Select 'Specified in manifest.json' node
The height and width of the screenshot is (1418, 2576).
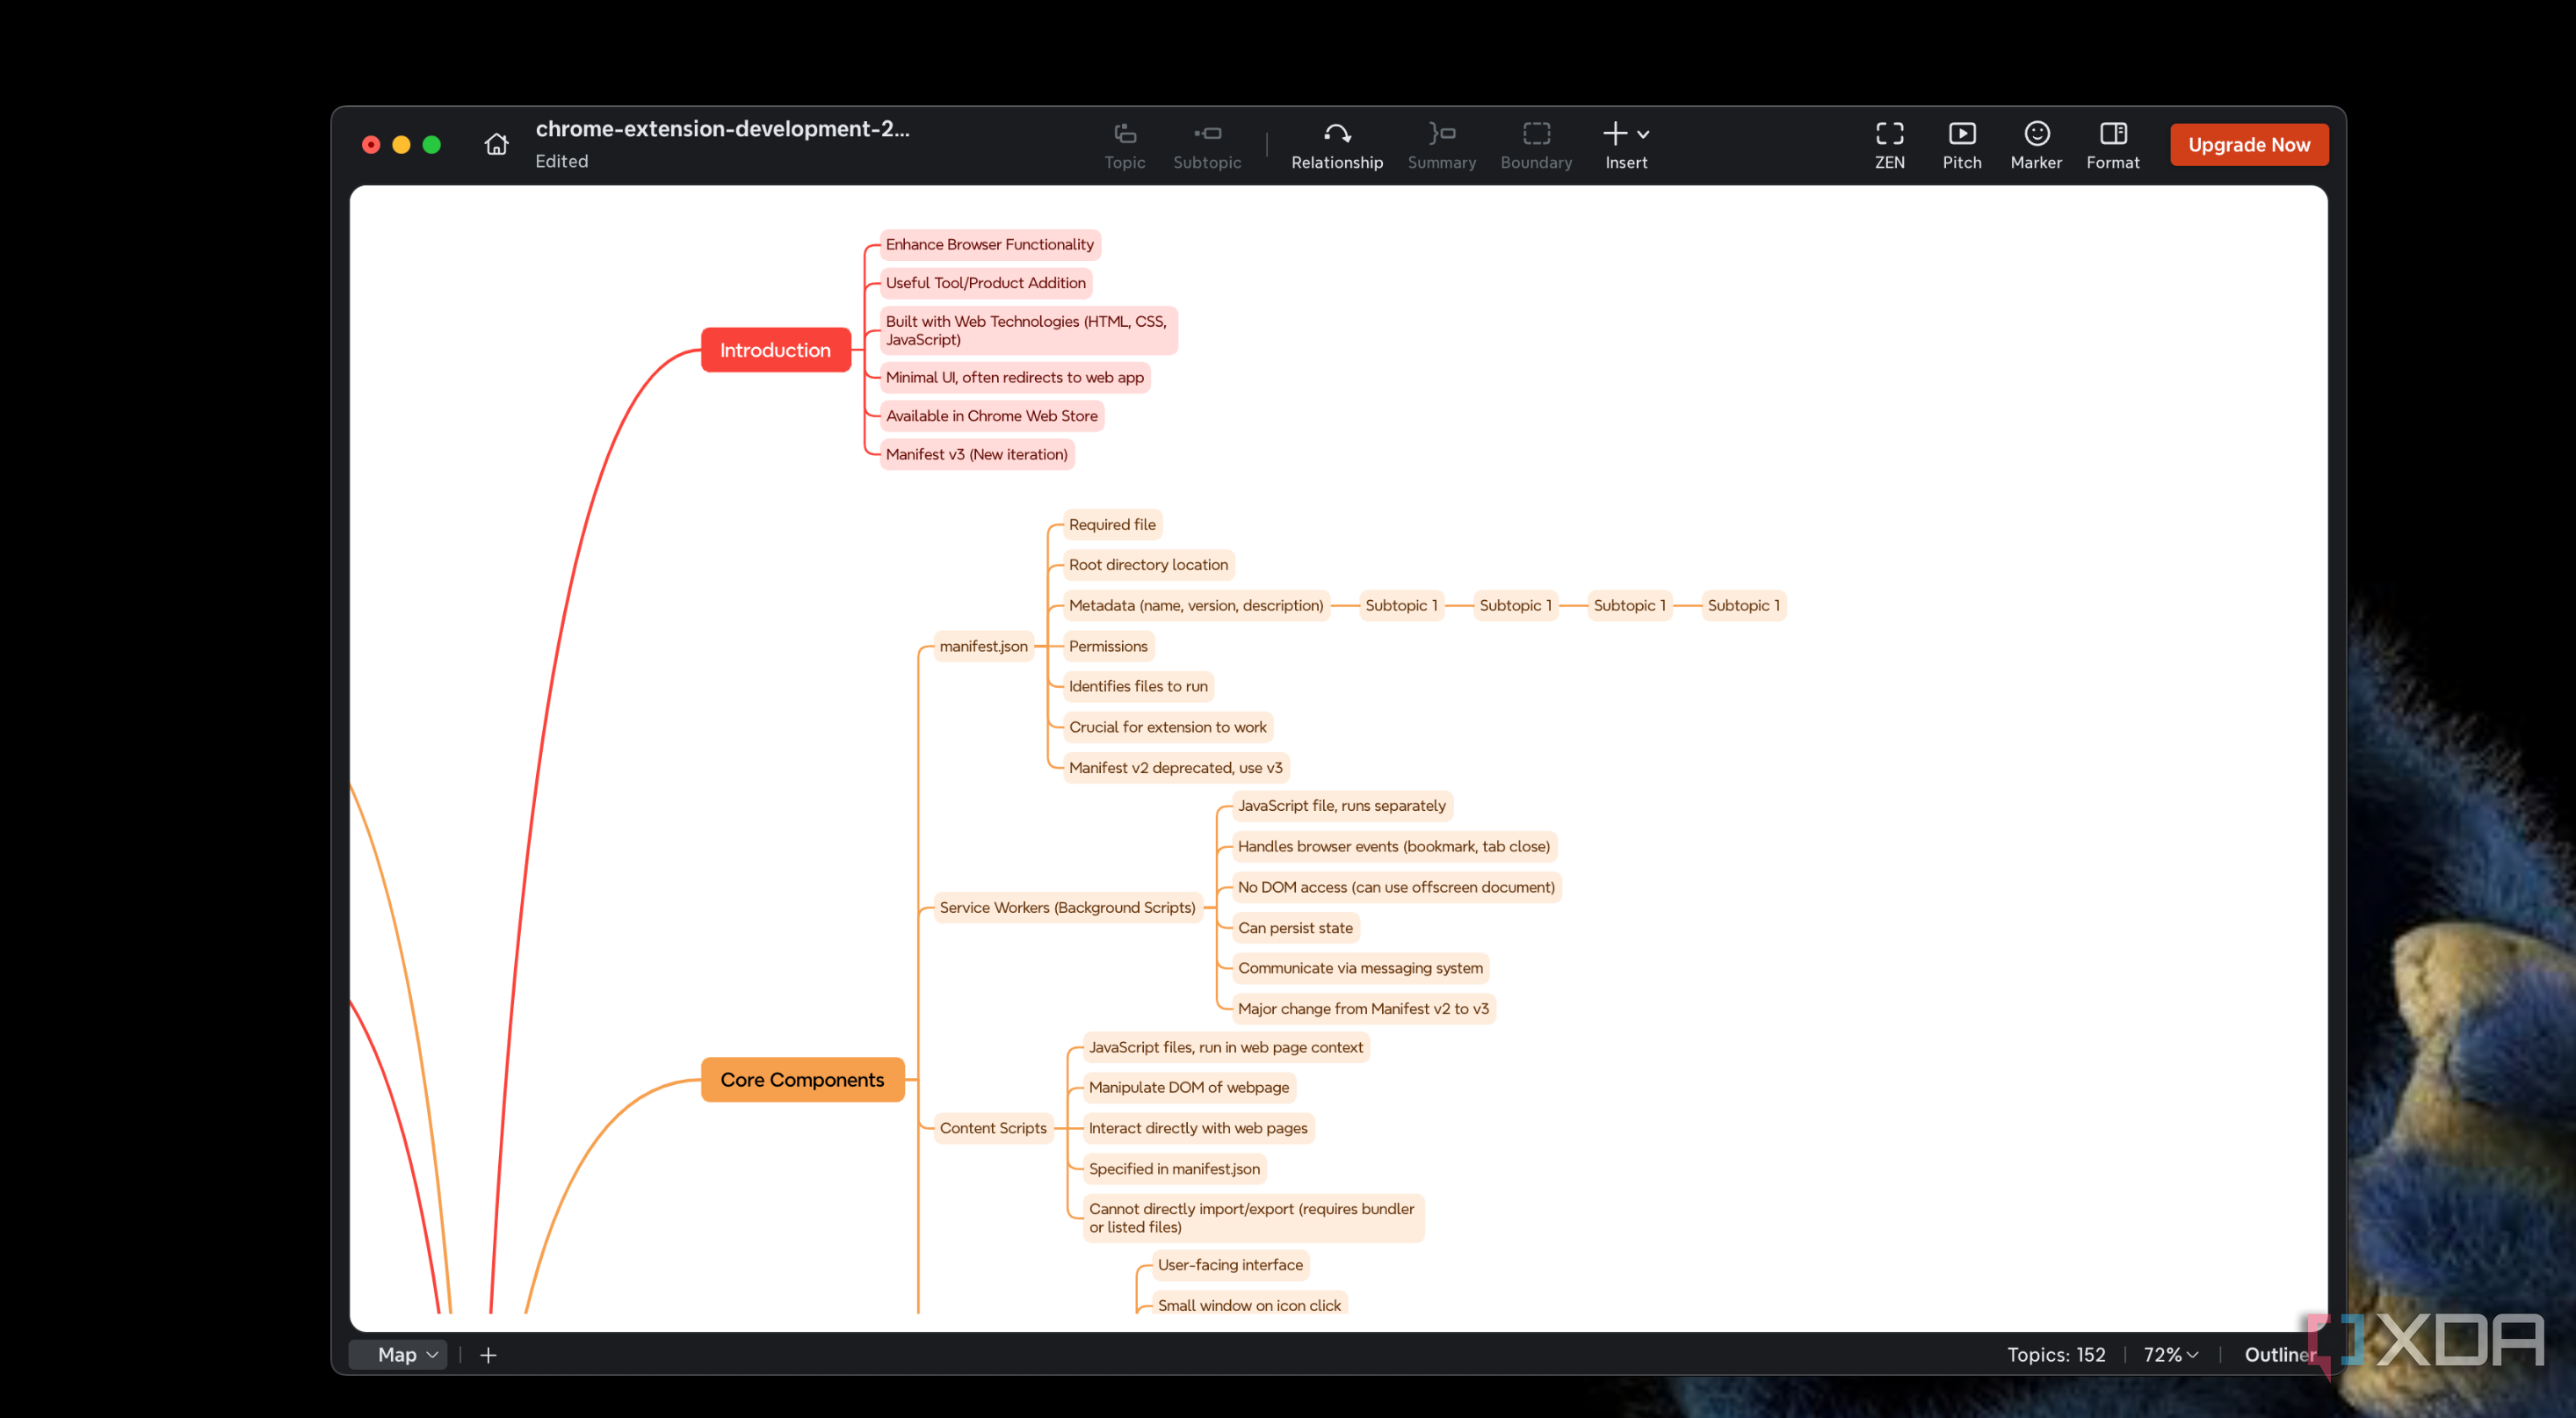(1174, 1168)
